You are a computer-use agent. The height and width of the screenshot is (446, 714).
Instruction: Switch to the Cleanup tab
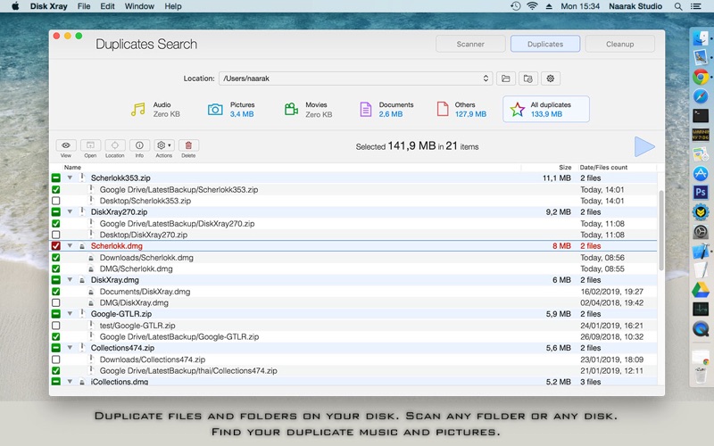619,44
